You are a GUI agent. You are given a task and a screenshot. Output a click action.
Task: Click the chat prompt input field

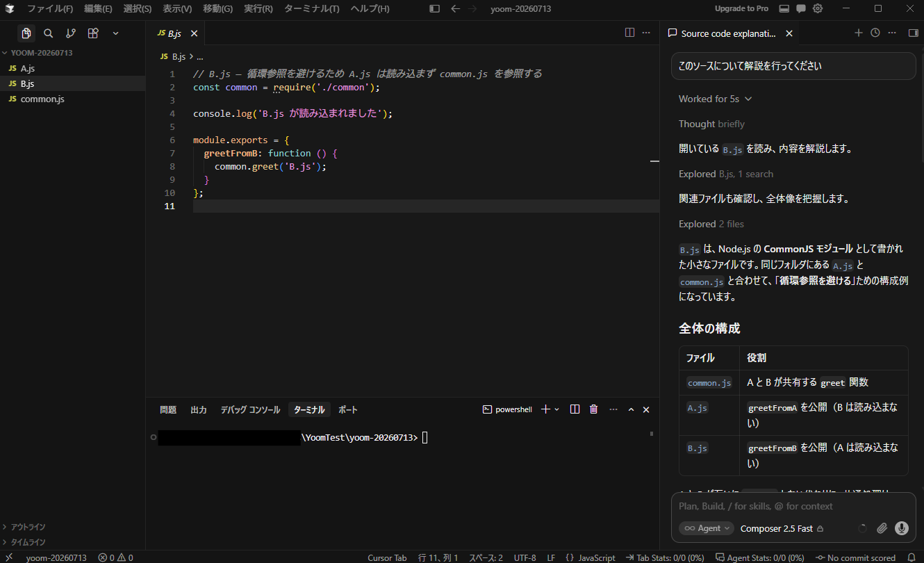pyautogui.click(x=793, y=506)
